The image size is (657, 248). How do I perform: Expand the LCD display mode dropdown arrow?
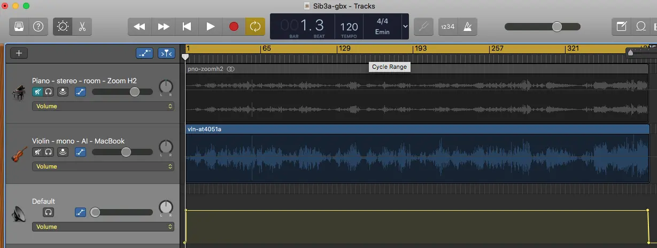[404, 26]
